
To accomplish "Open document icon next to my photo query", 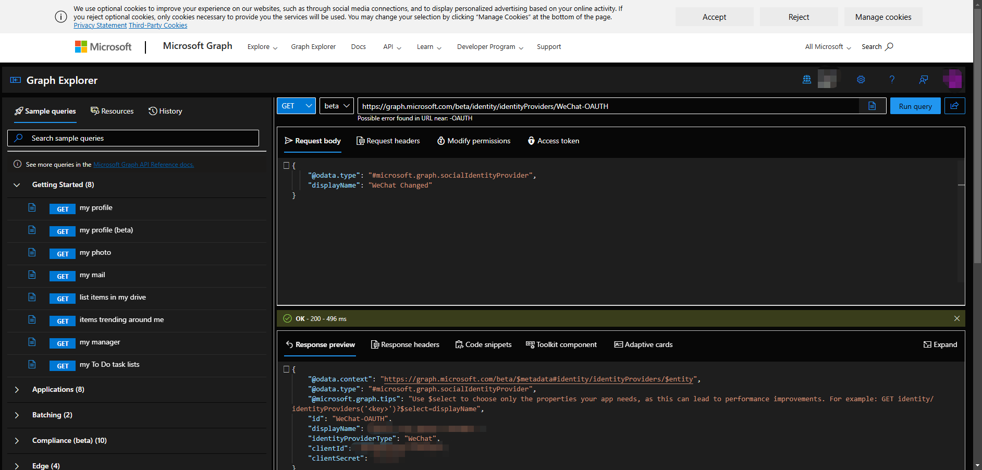I will point(32,252).
